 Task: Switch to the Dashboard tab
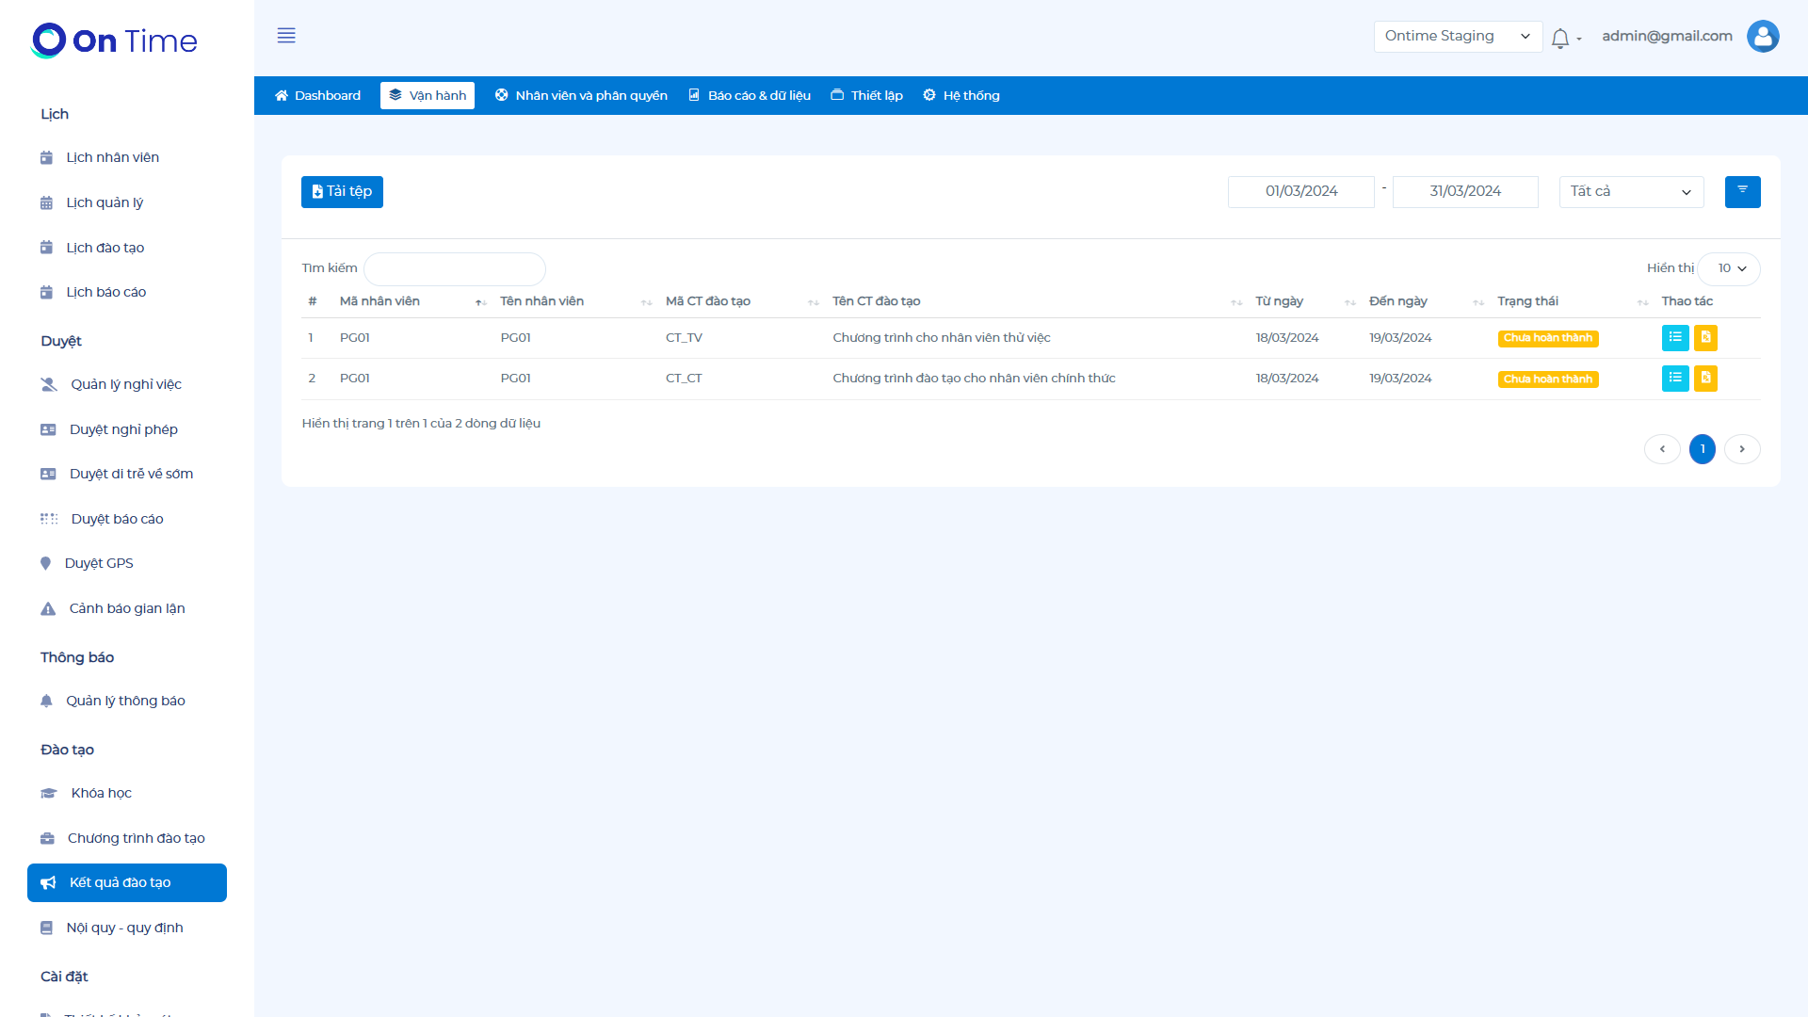point(317,95)
